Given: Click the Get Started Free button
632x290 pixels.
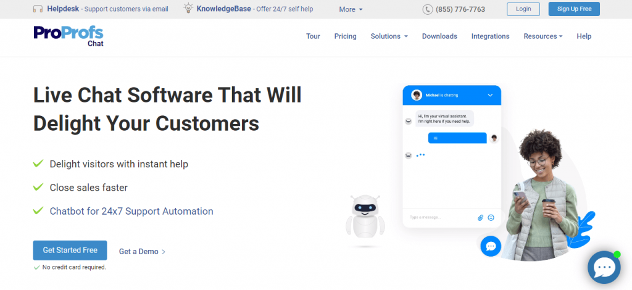Looking at the screenshot, I should pos(70,250).
